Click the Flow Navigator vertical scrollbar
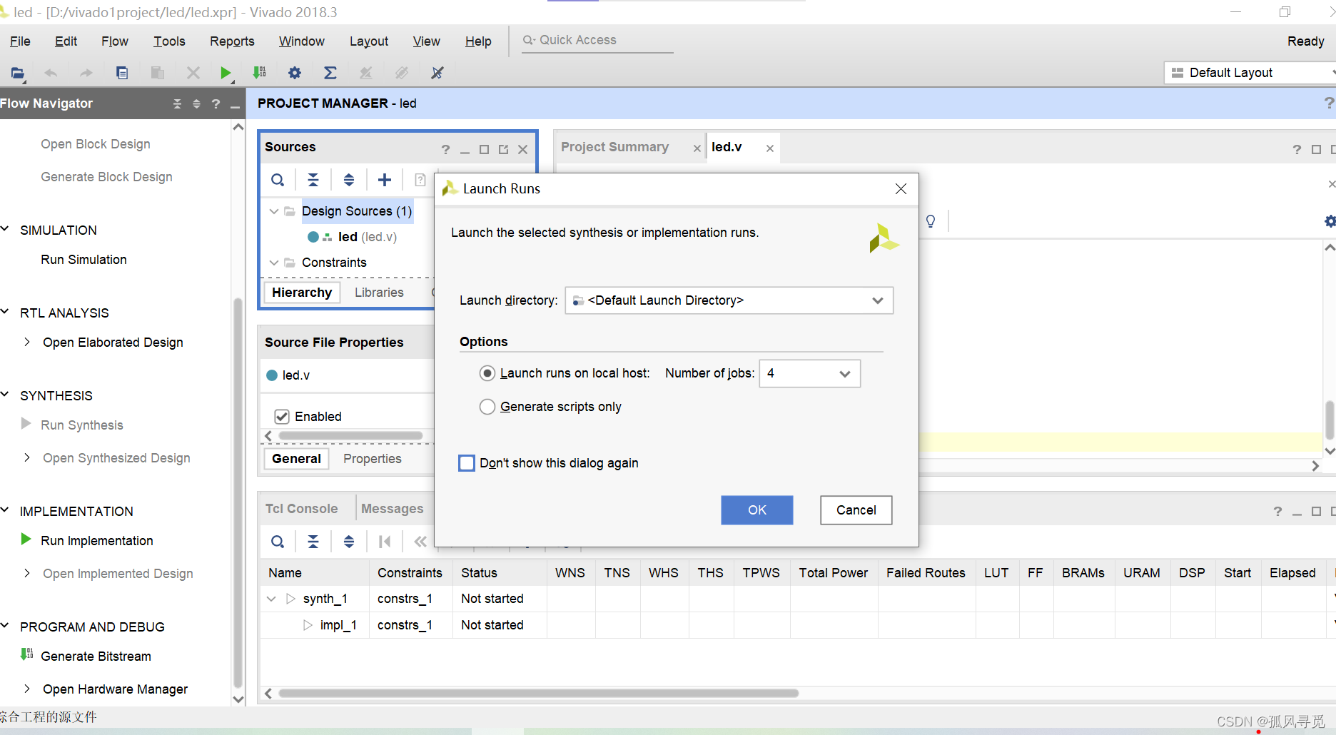Screen dimensions: 1336x735 point(238,492)
